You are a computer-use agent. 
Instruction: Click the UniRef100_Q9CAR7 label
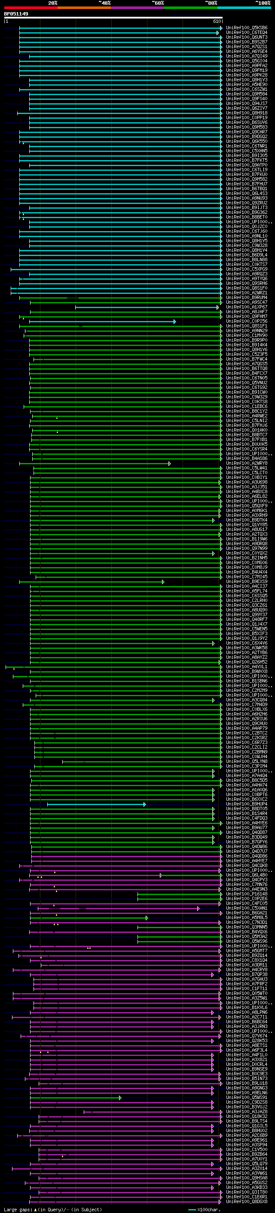(x=247, y=132)
